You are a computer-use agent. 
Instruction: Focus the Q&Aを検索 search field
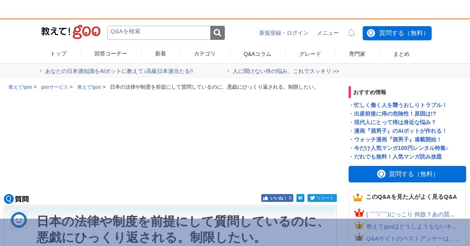[x=159, y=33]
